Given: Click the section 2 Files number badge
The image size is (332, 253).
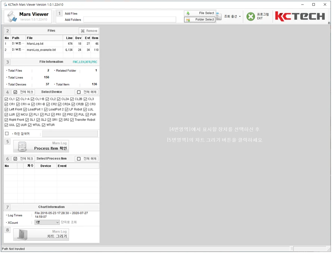Looking at the screenshot, I should (7, 31).
